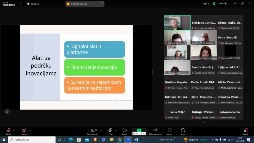Open the View layout menu

223,4
